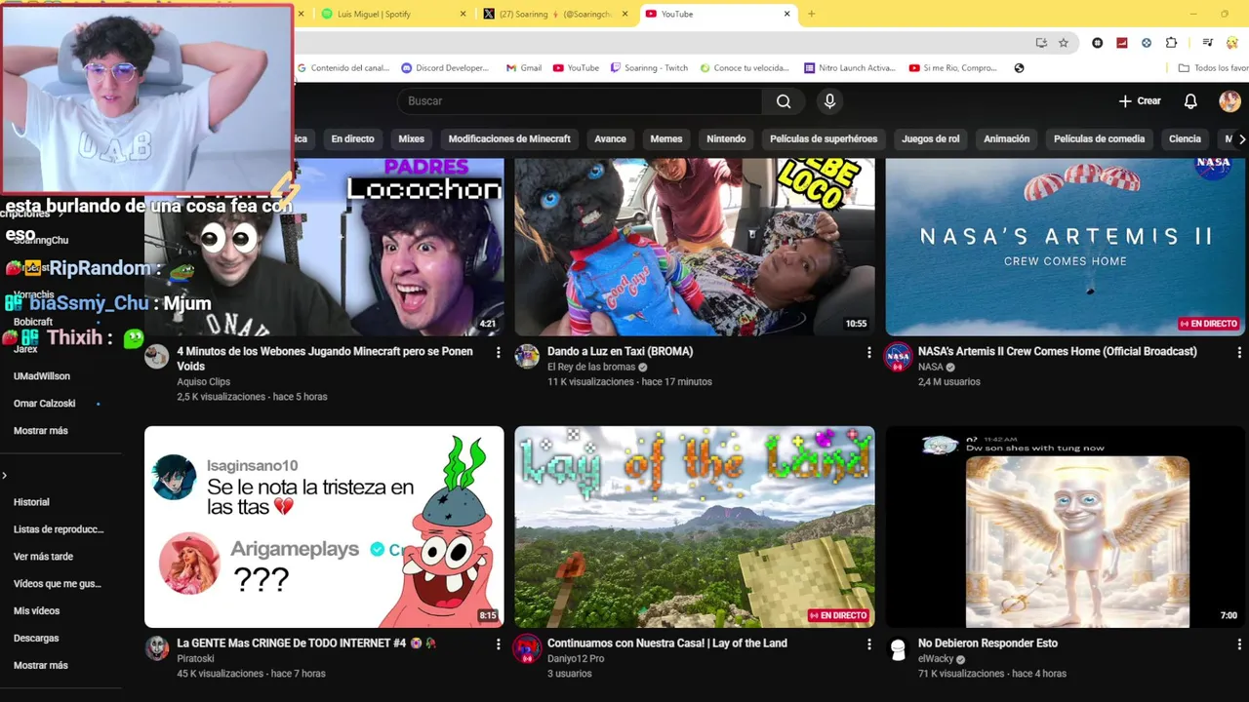Screen dimensions: 1249x702
Task: Click the globe bookmark icon
Action: 1019,68
